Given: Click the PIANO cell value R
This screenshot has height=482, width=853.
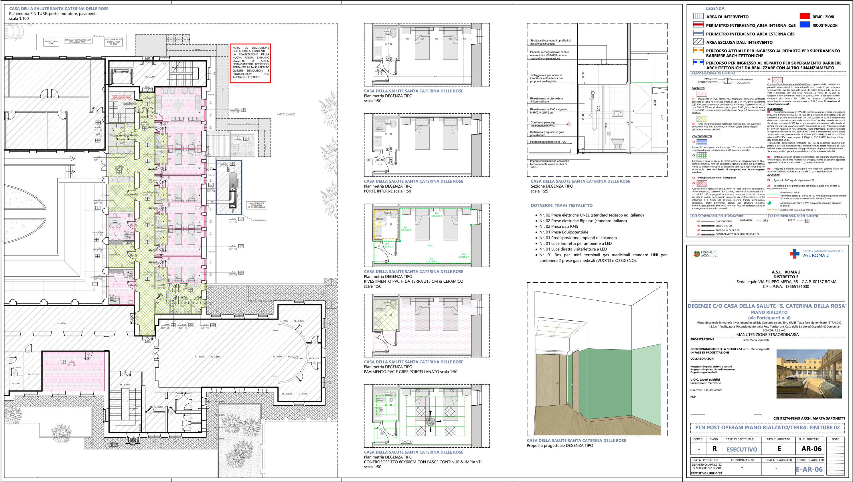Looking at the screenshot, I should click(x=714, y=449).
